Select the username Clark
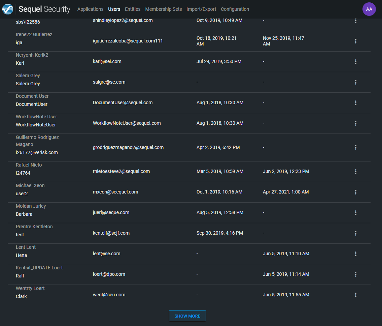Image resolution: width=382 pixels, height=326 pixels. point(21,296)
